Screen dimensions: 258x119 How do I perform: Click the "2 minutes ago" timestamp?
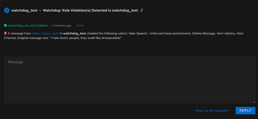coord(62,26)
